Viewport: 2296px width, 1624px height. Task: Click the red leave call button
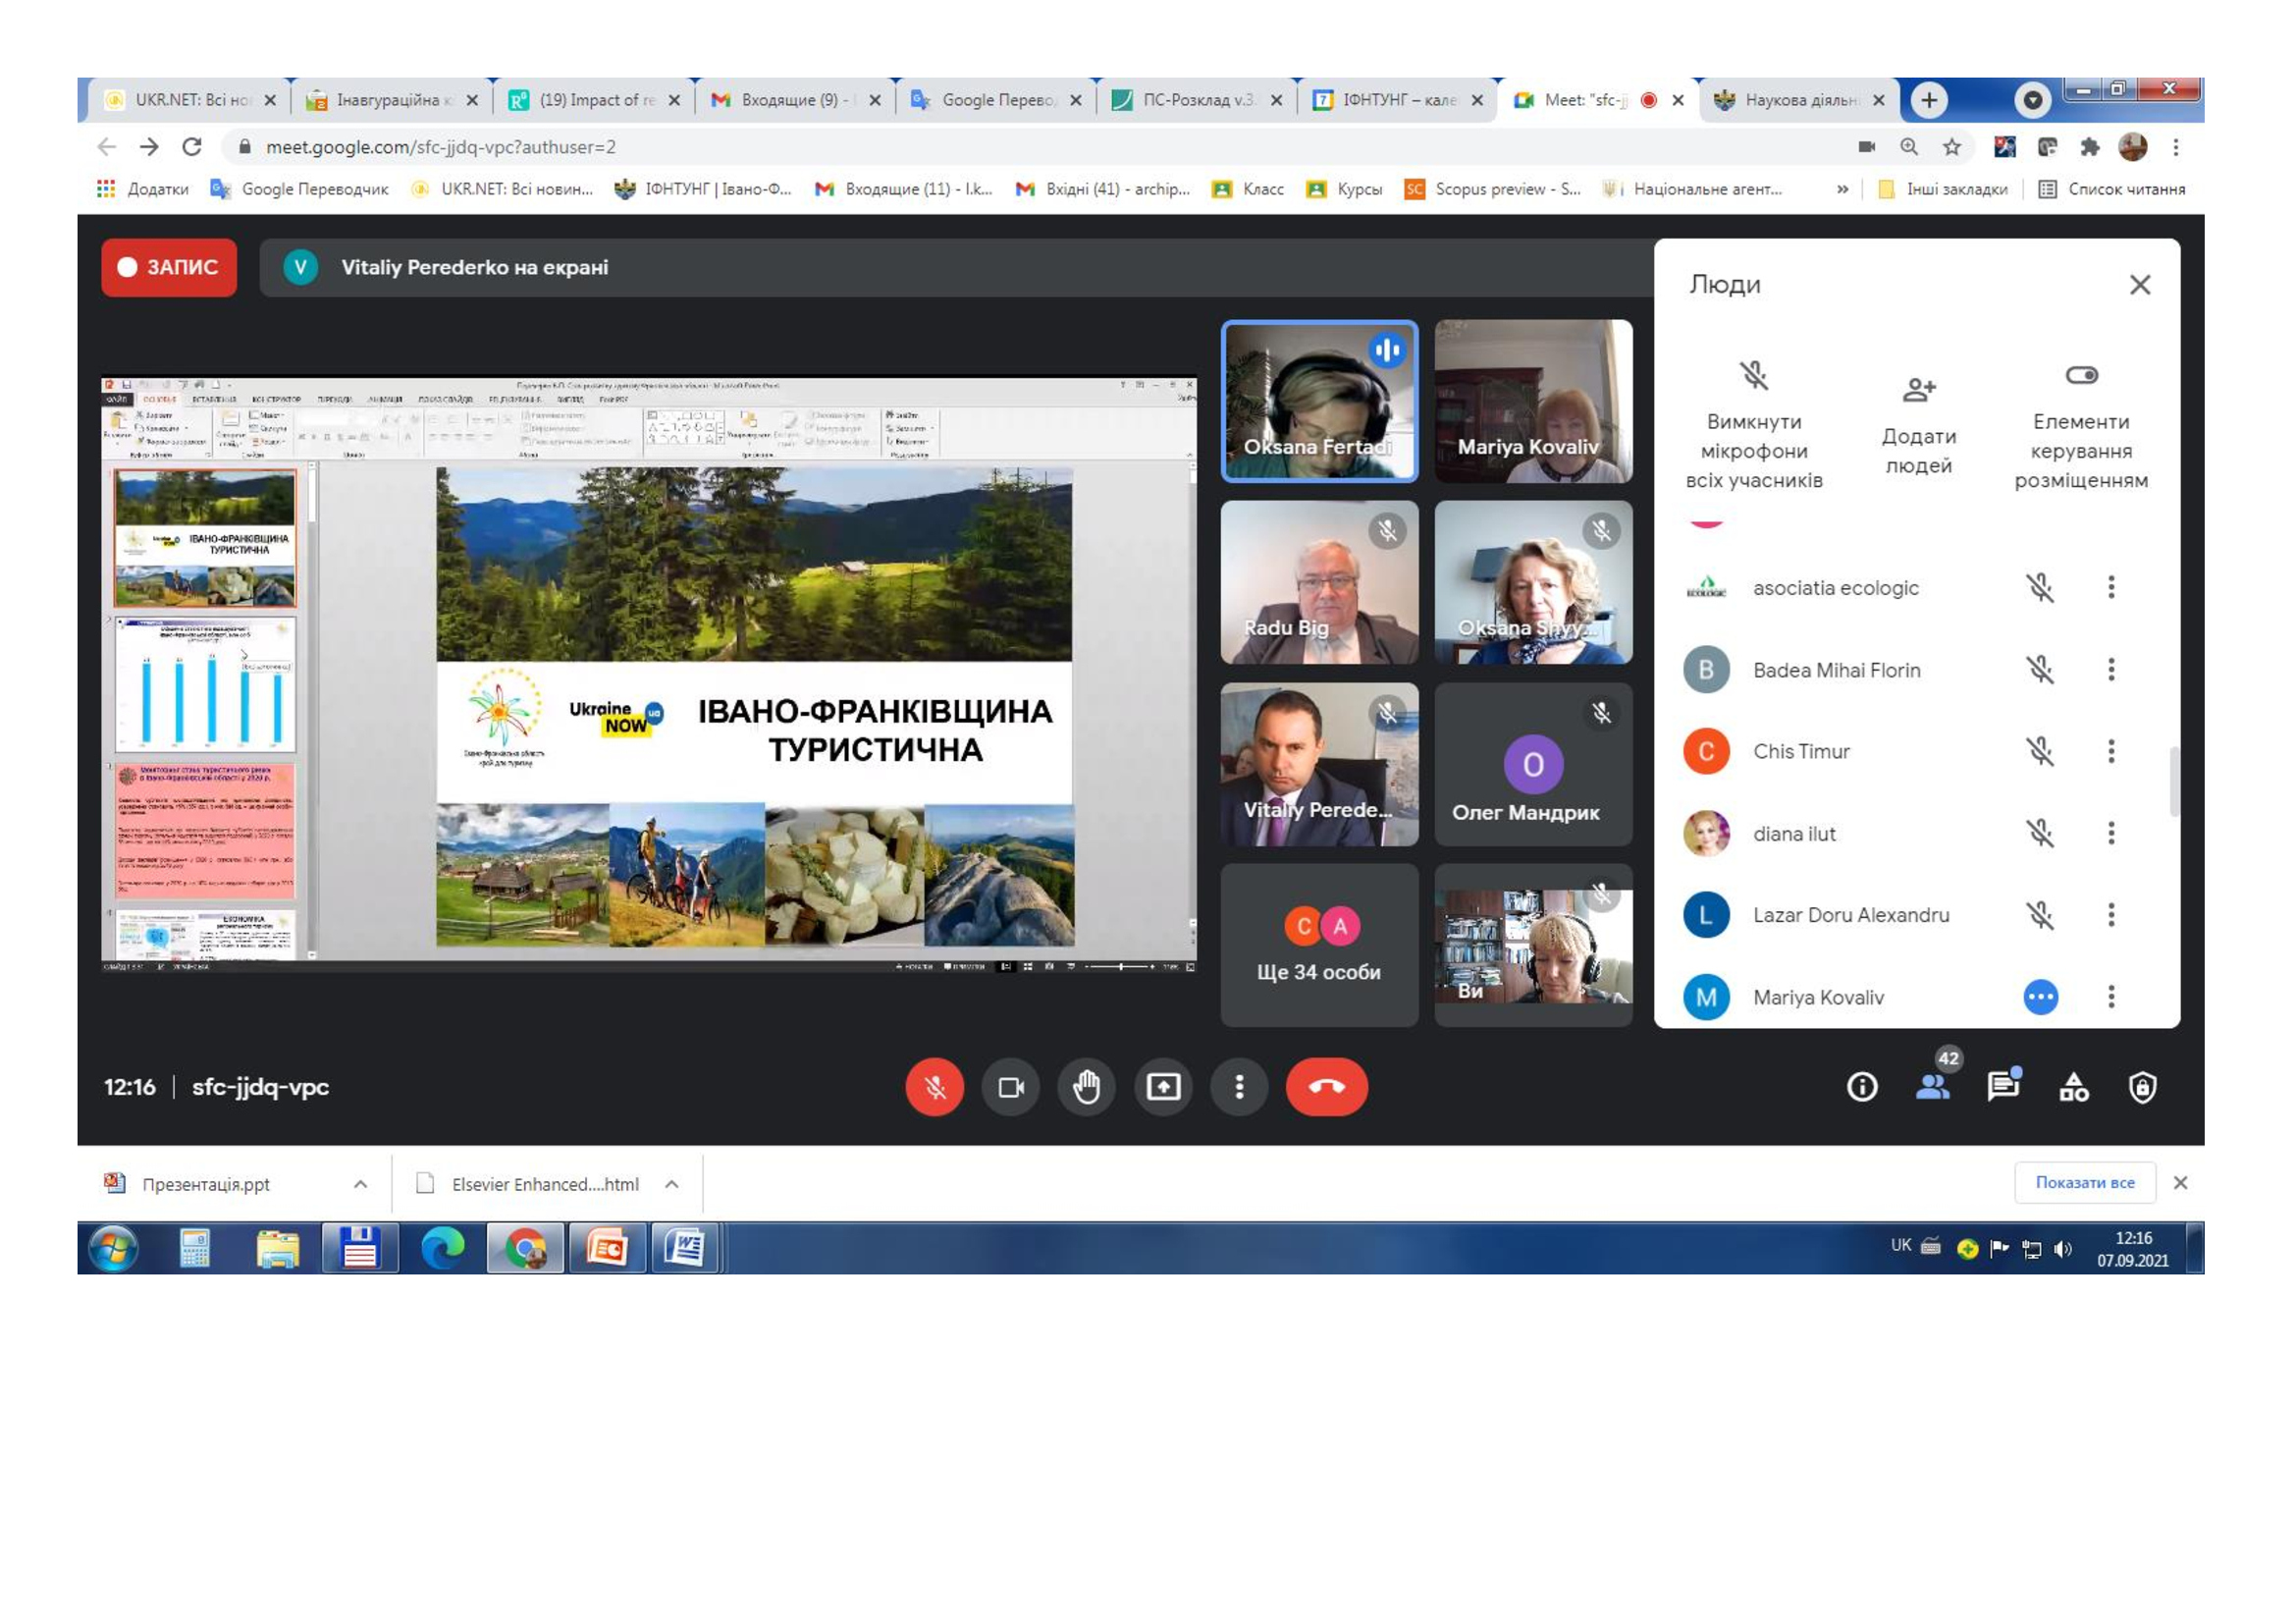pyautogui.click(x=1326, y=1087)
